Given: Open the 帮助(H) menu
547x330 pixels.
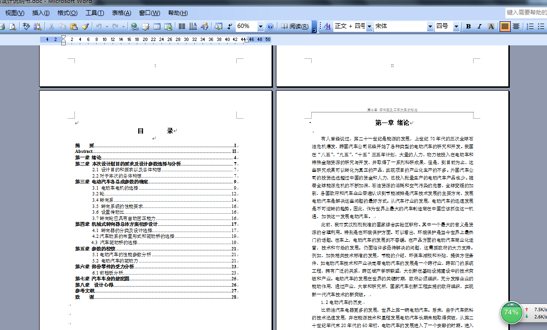Looking at the screenshot, I should 178,13.
